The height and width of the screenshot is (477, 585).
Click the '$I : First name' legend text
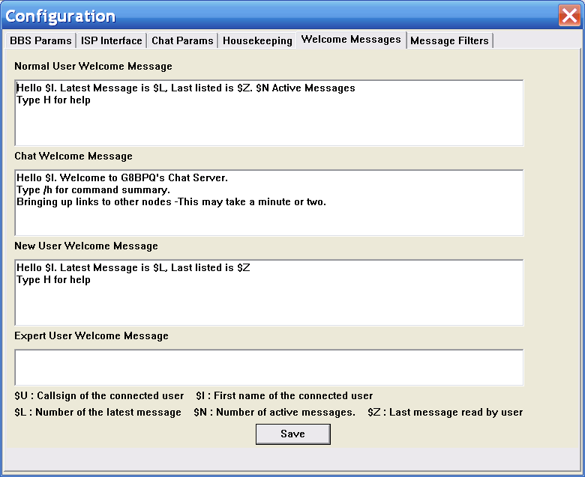pyautogui.click(x=284, y=396)
